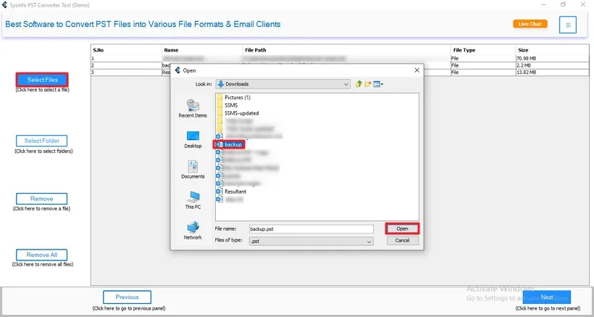The width and height of the screenshot is (594, 317).
Task: Select the 70.98 MB size cell
Action: tap(552, 58)
